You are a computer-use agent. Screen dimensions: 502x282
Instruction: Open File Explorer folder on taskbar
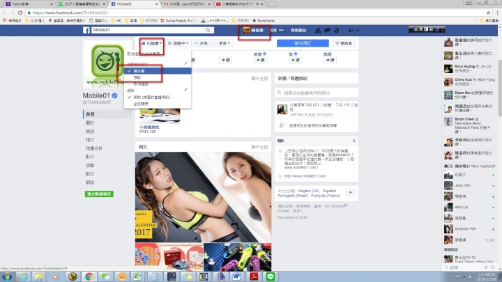pyautogui.click(x=39, y=276)
